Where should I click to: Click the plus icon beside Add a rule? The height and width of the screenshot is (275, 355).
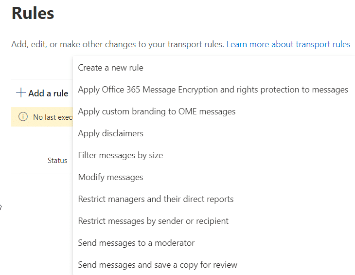point(20,93)
